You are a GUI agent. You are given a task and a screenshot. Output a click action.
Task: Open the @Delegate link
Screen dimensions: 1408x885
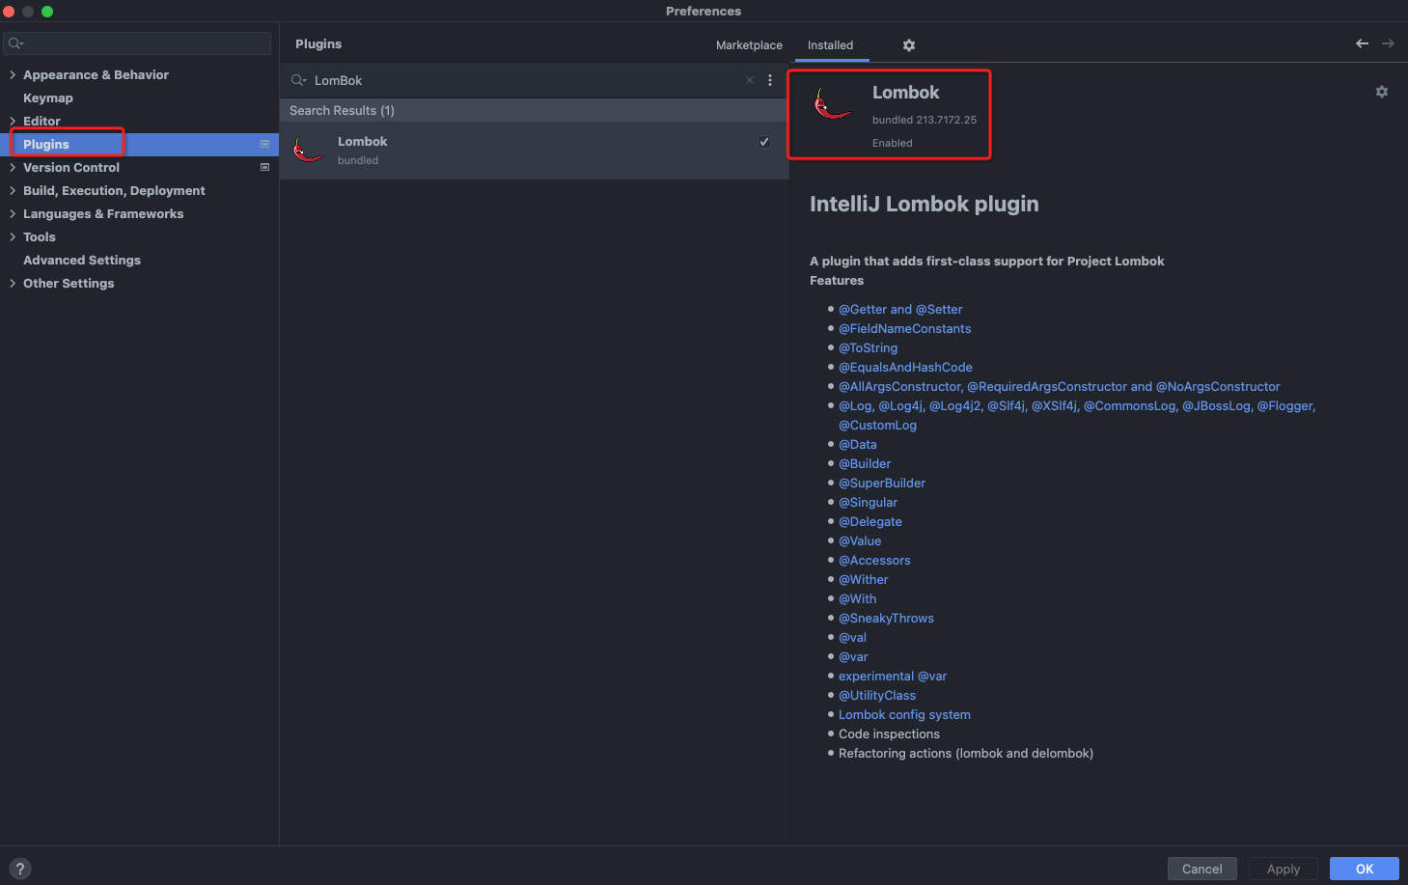870,521
